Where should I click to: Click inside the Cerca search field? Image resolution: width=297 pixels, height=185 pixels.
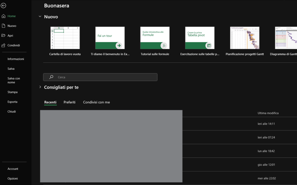click(104, 77)
